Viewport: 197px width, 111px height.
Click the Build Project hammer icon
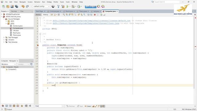(58, 6)
